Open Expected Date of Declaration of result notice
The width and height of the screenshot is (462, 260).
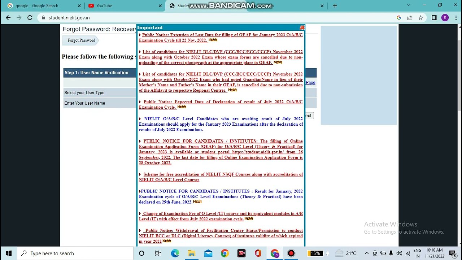221,104
